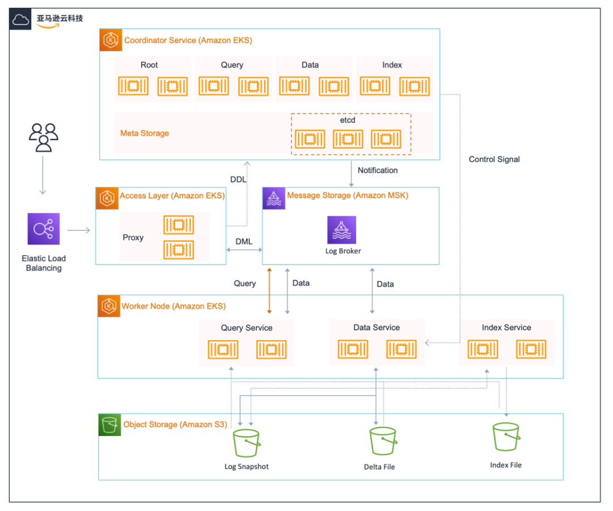Click the etcd label
The height and width of the screenshot is (511, 613).
(x=347, y=120)
